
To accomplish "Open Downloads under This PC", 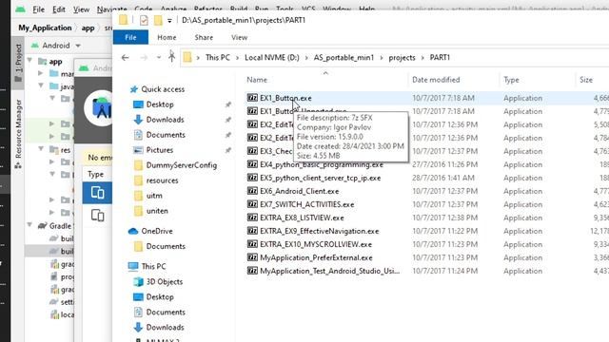I will (165, 327).
